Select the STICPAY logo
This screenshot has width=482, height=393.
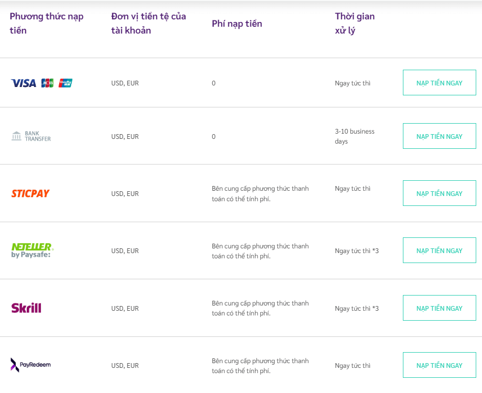tap(30, 193)
